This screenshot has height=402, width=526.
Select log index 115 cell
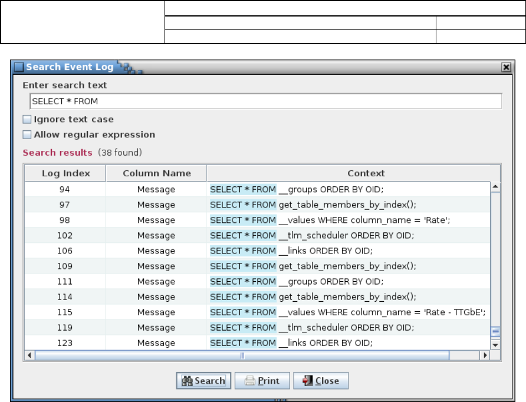point(65,313)
